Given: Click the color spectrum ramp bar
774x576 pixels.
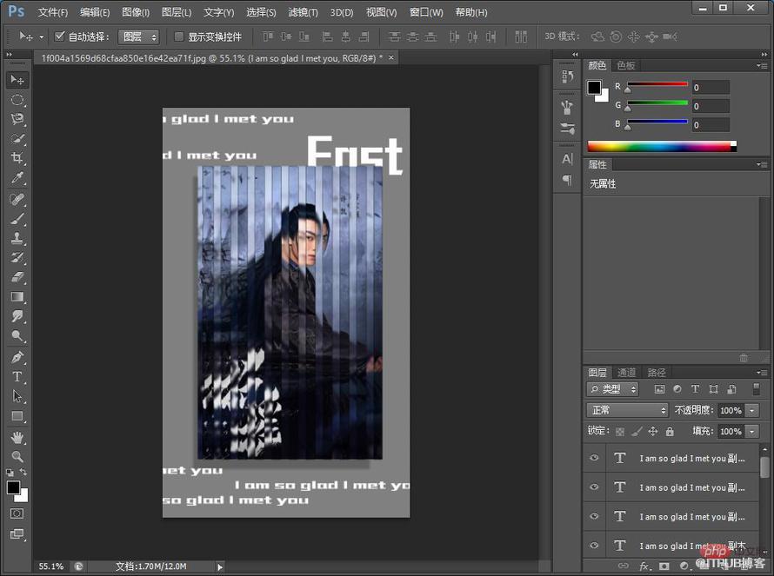Looking at the screenshot, I should pyautogui.click(x=662, y=146).
